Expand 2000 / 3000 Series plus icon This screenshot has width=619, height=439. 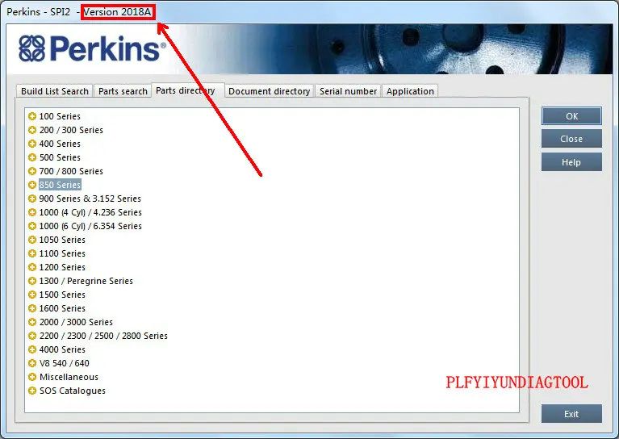pyautogui.click(x=32, y=322)
